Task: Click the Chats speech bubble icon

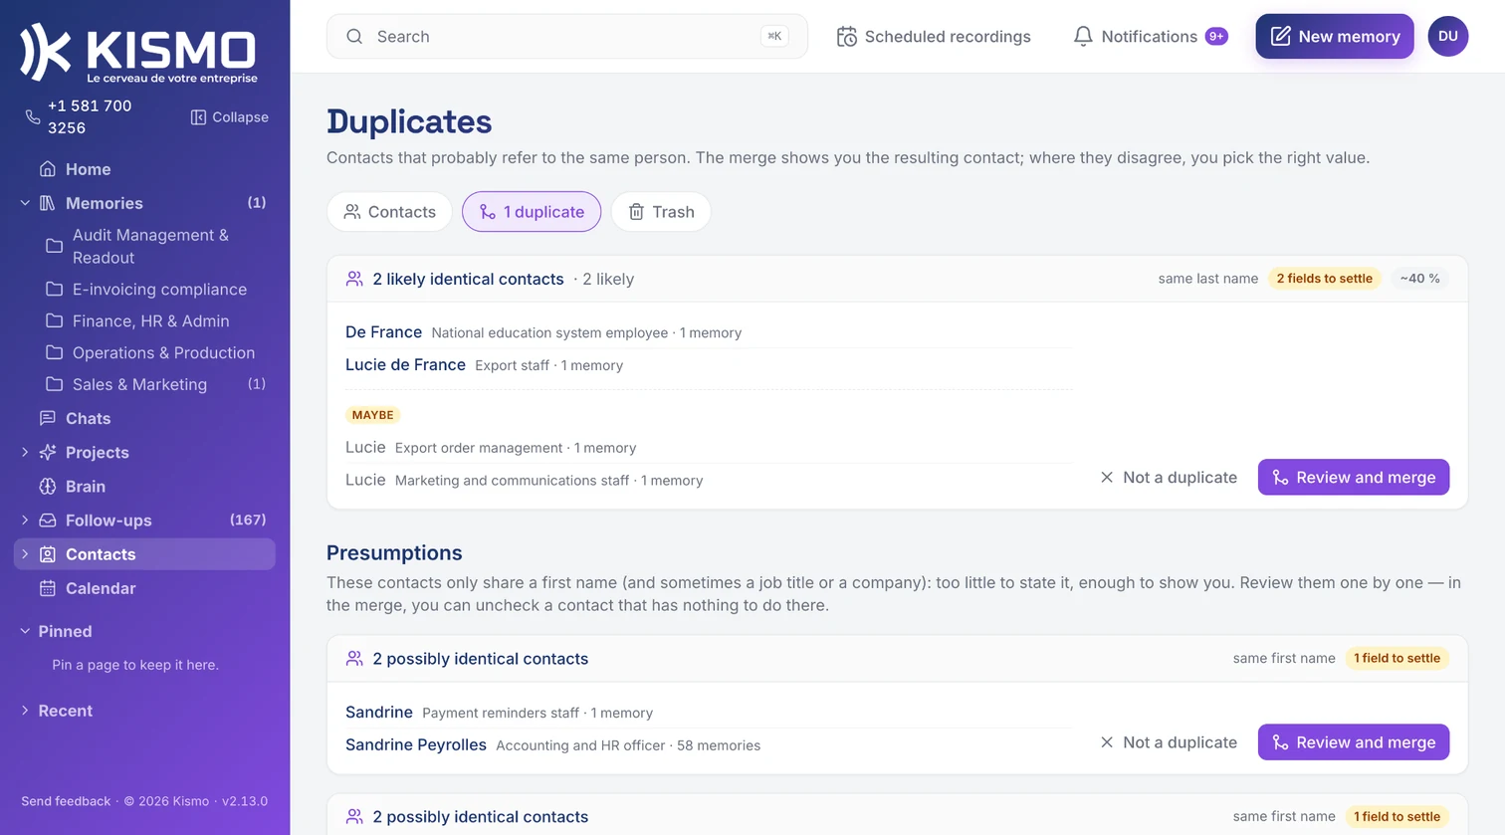Action: [47, 418]
